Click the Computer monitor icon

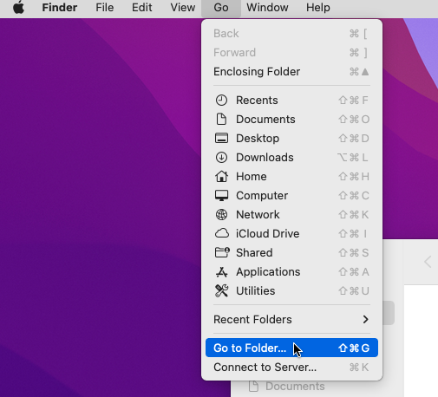tap(221, 196)
